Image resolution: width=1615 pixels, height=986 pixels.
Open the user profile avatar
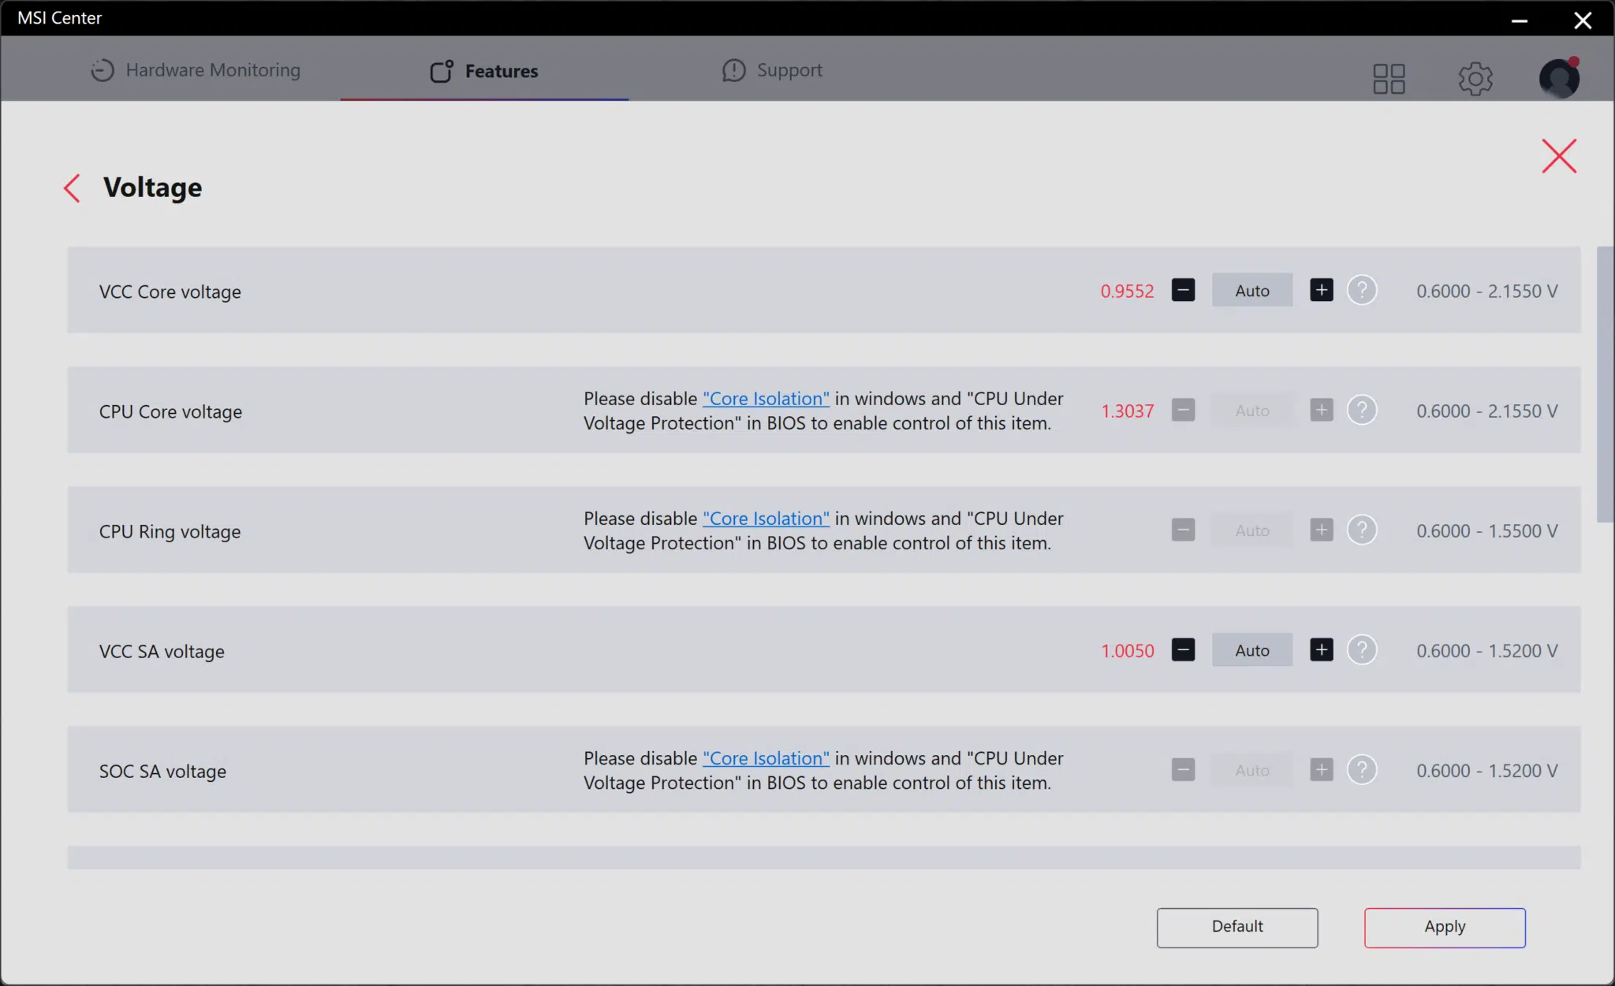point(1559,78)
